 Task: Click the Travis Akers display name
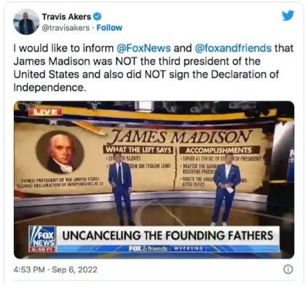point(66,17)
